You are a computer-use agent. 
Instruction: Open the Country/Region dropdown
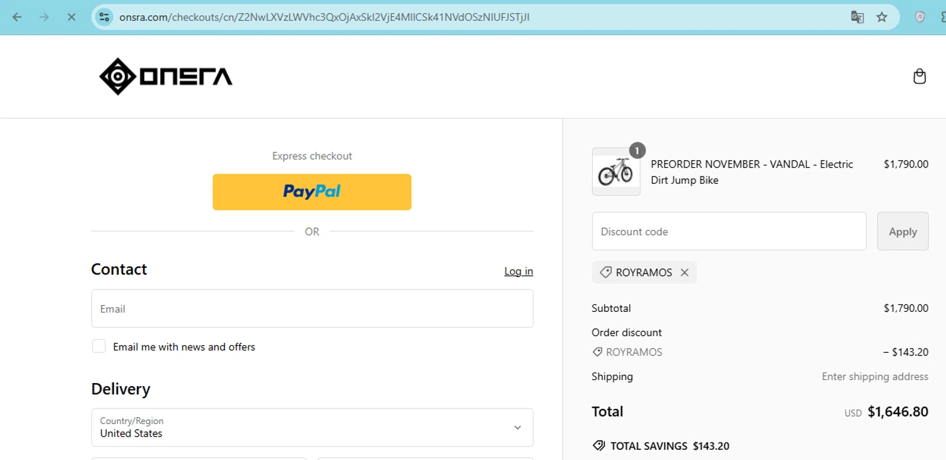coord(312,427)
